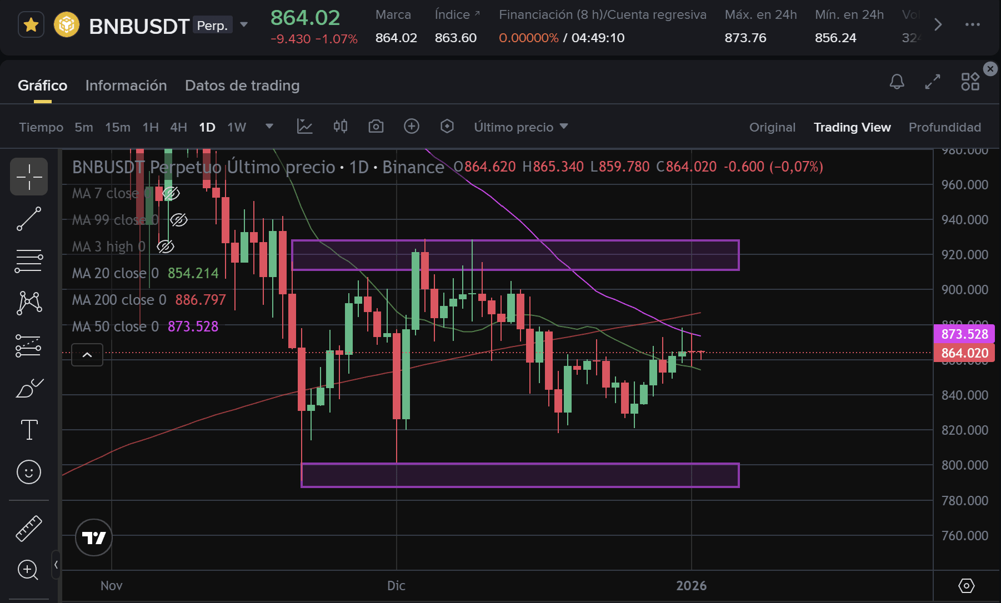Viewport: 1001px width, 603px height.
Task: Open the three-dot more options menu
Action: click(x=973, y=25)
